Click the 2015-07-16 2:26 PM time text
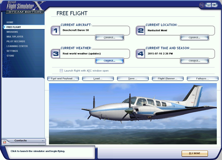222x160 pixels. (x=160, y=54)
